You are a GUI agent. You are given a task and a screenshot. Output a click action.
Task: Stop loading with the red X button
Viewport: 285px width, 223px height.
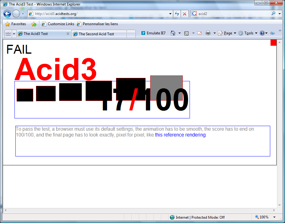pyautogui.click(x=184, y=14)
